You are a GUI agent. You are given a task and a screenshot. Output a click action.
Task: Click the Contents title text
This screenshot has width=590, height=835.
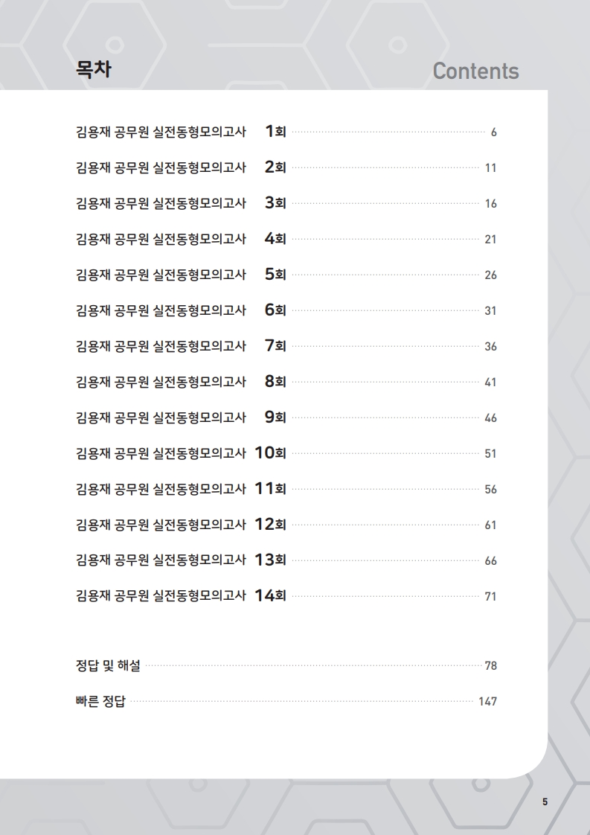(x=475, y=71)
